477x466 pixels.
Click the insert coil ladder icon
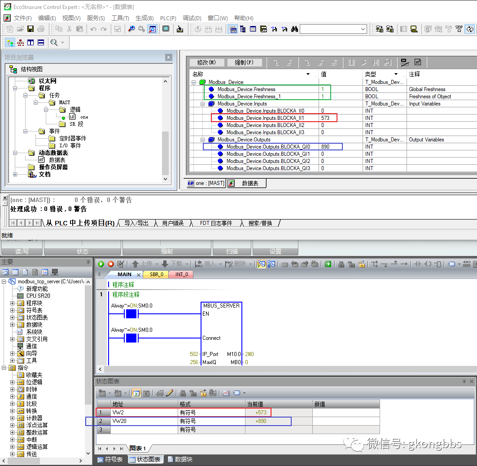point(428,264)
